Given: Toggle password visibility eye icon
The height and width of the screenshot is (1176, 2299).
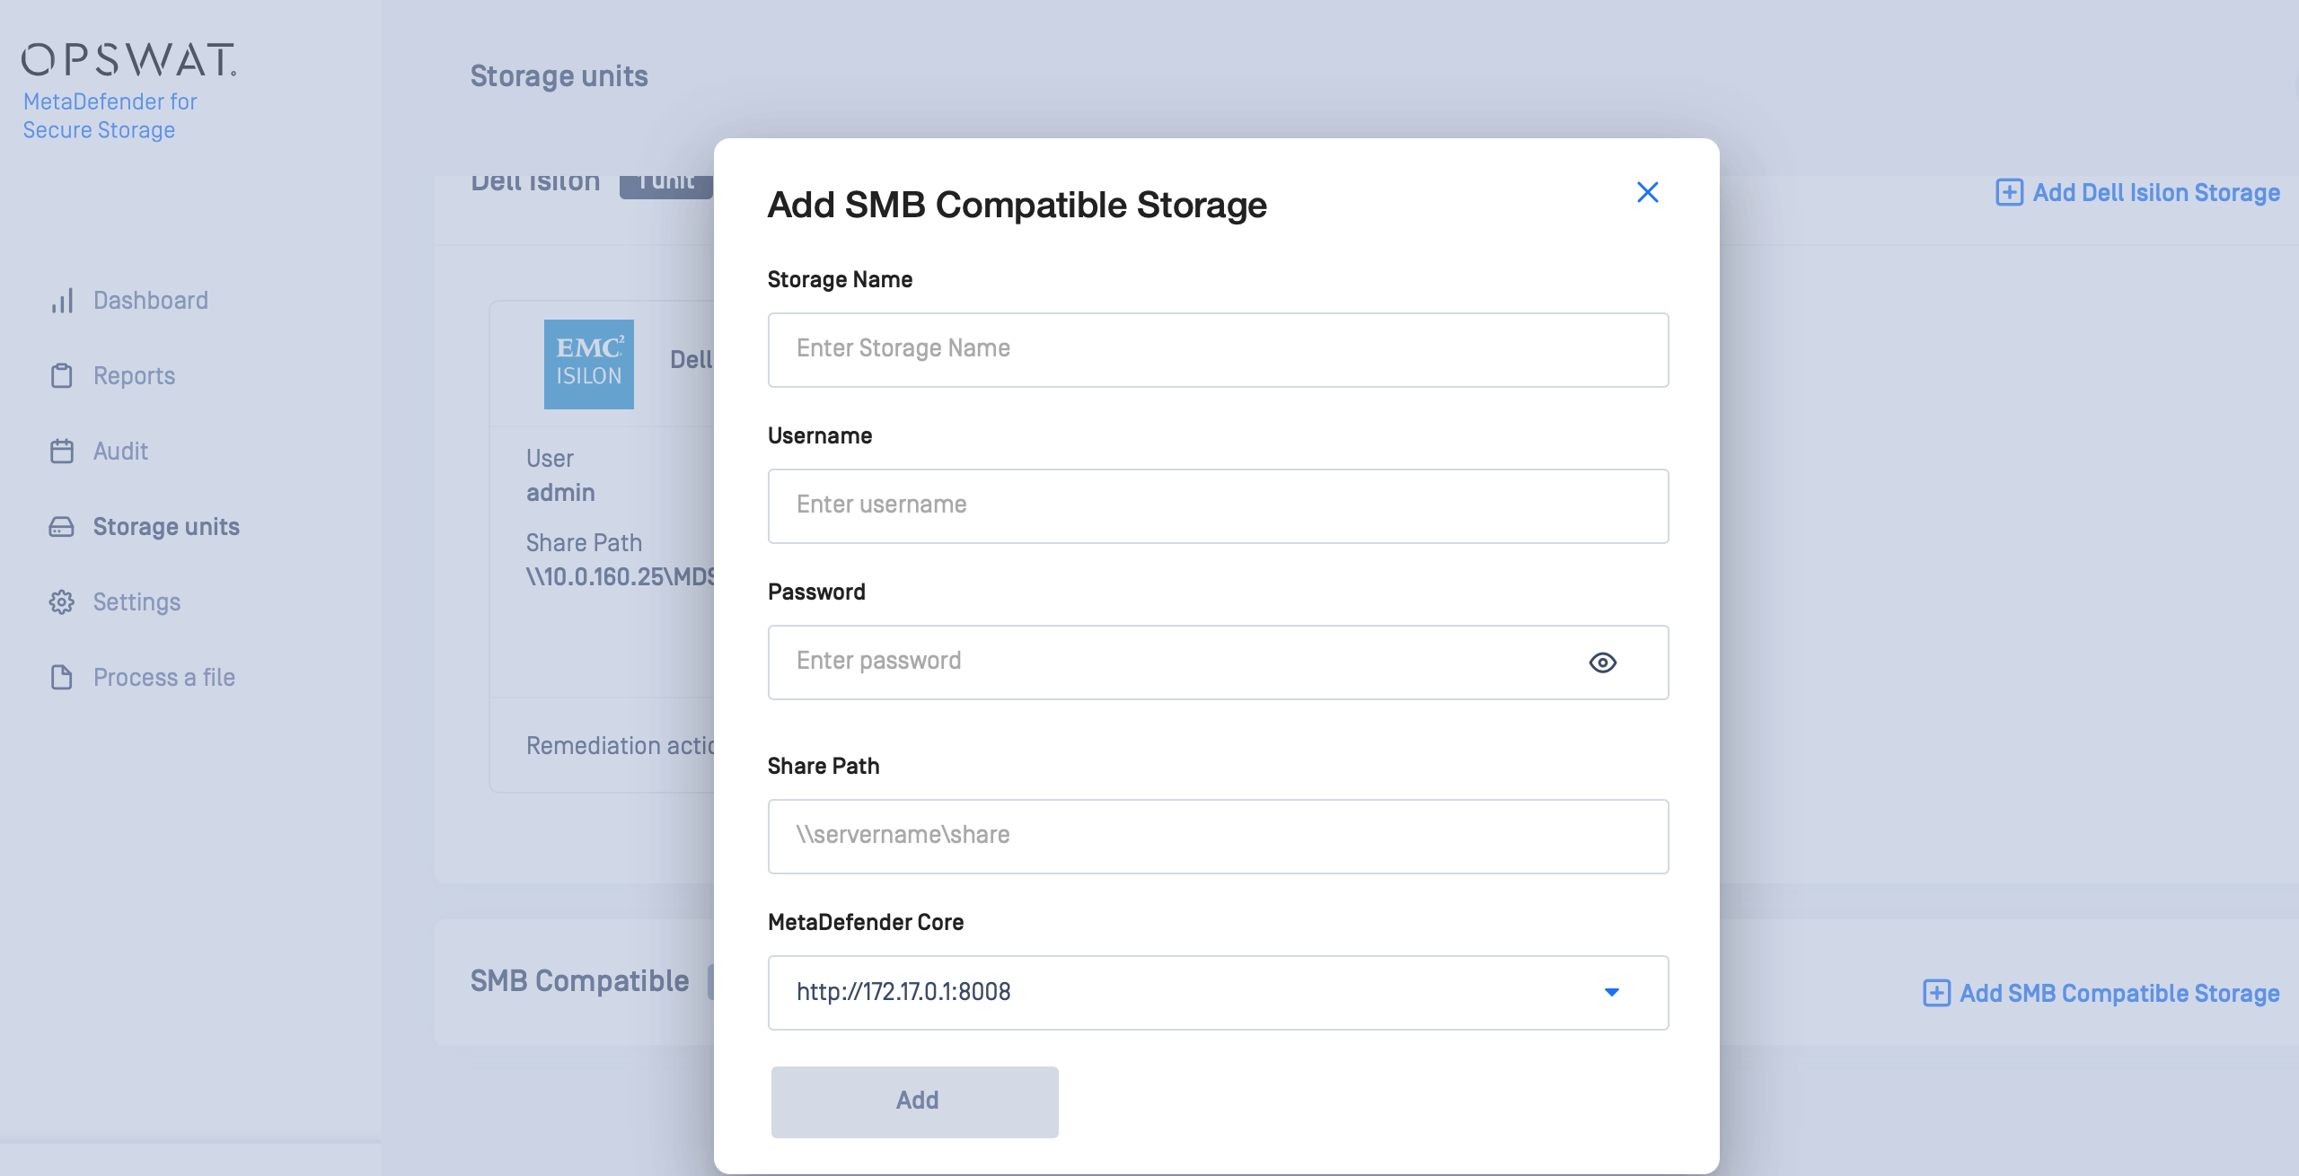Looking at the screenshot, I should click(1602, 663).
